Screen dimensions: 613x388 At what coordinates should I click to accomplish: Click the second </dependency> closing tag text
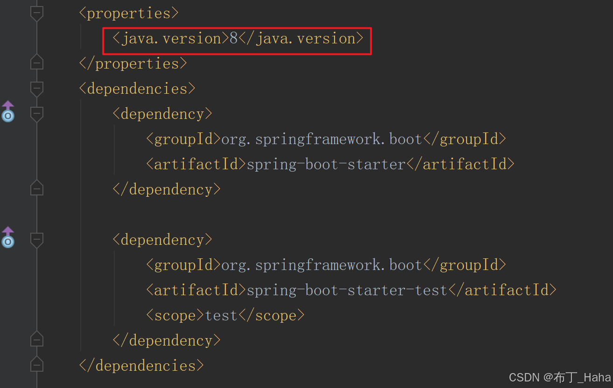[167, 340]
